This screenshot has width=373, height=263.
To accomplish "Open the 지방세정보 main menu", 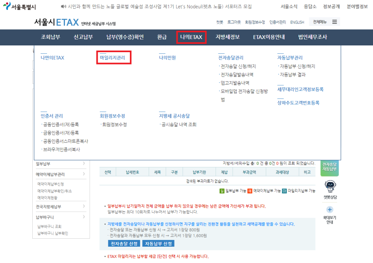I will [x=228, y=37].
